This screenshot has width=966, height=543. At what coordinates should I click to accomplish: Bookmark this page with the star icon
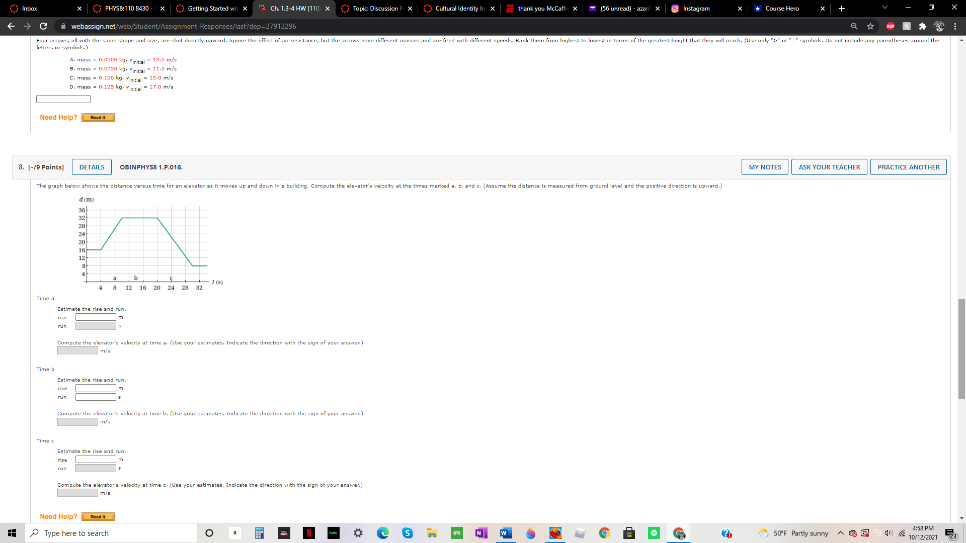click(870, 26)
